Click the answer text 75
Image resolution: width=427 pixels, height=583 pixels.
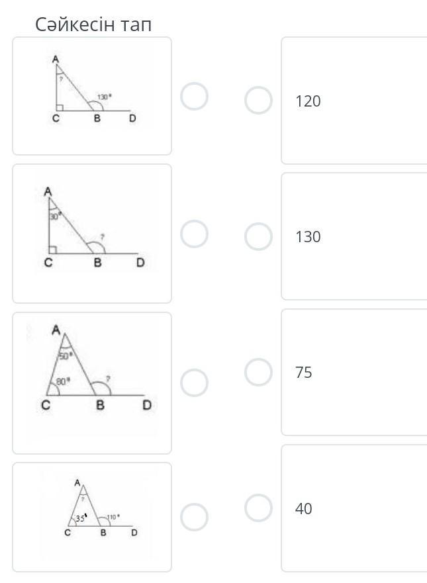point(304,373)
